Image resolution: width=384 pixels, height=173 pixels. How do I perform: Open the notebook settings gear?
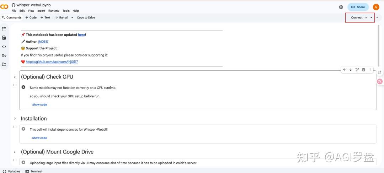tap(341, 7)
